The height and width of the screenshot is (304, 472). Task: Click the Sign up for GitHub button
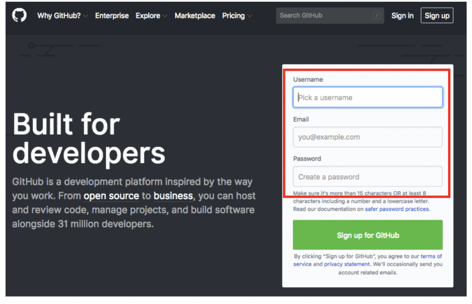click(367, 235)
